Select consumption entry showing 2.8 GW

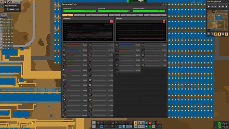tap(75, 70)
